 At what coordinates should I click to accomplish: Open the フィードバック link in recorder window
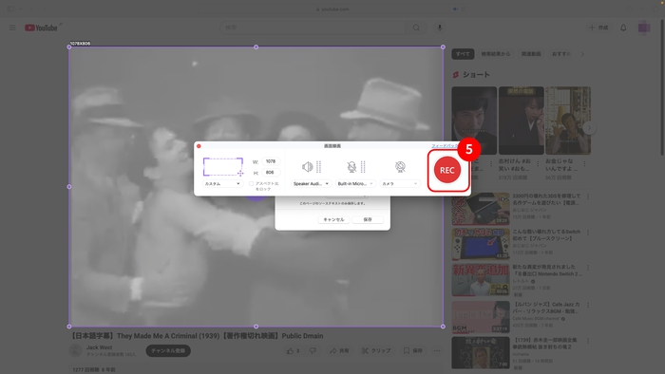445,145
